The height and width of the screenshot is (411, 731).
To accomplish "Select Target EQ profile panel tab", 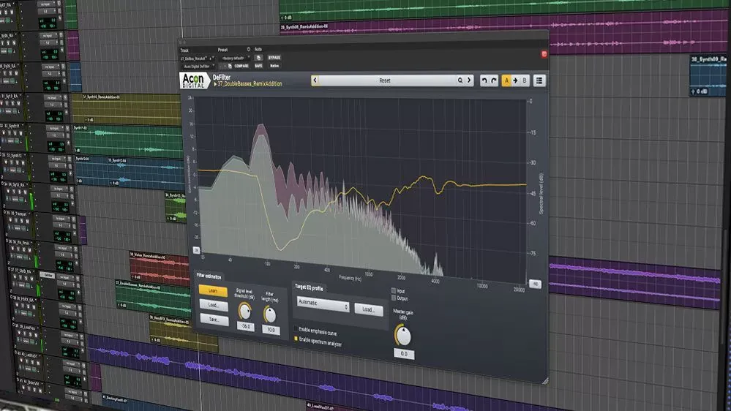I will click(x=309, y=287).
